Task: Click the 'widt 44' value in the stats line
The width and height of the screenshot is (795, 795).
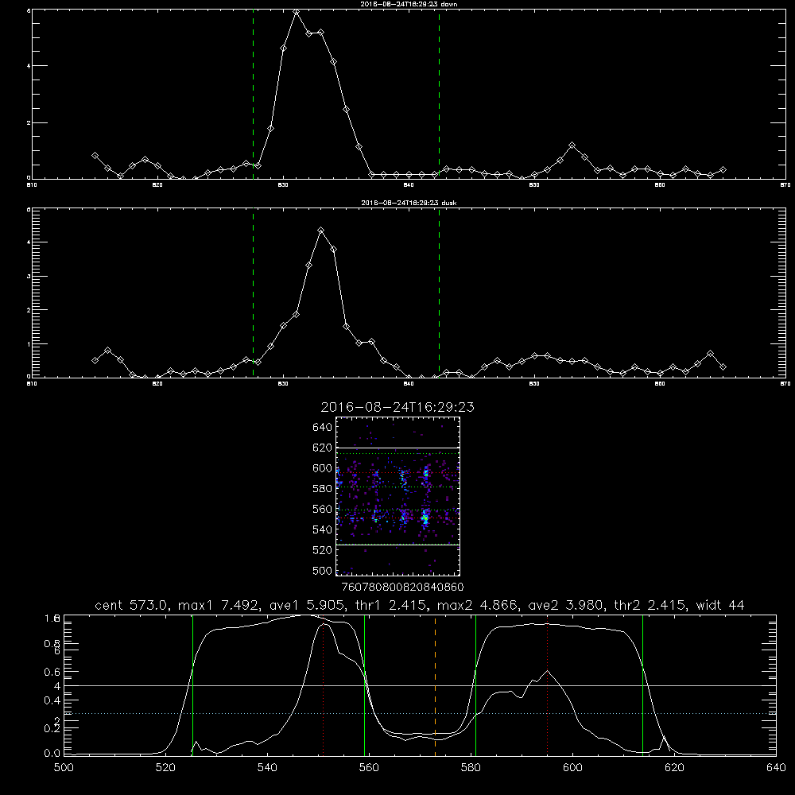Action: (720, 605)
